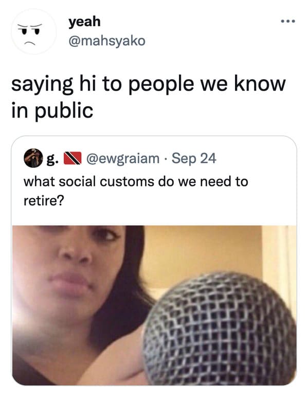Image resolution: width=308 pixels, height=397 pixels.
Task: Click the quoted display name 'g.'
Action: pos(52,159)
